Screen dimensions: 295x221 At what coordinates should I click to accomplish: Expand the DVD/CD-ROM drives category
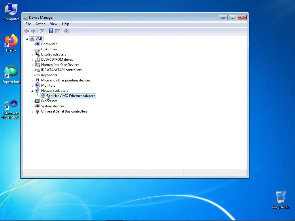(32, 60)
